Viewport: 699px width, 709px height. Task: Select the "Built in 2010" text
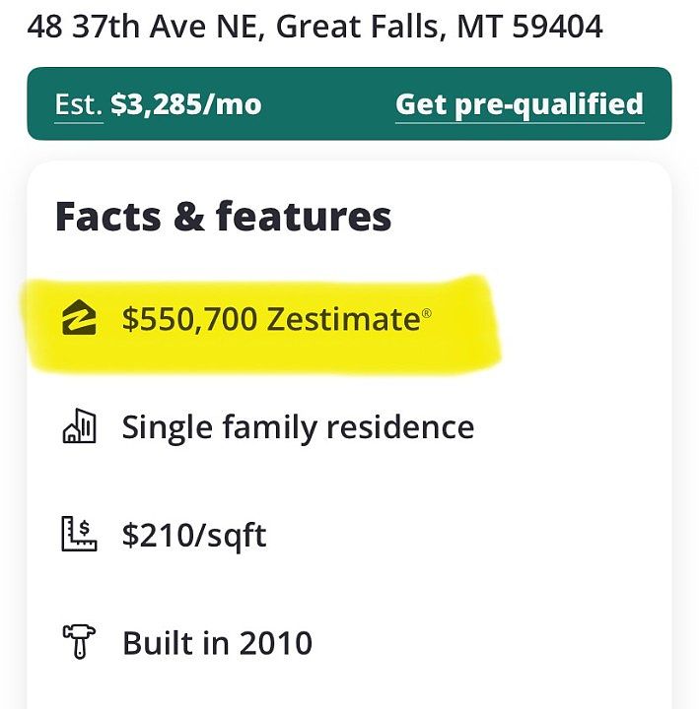pos(217,643)
